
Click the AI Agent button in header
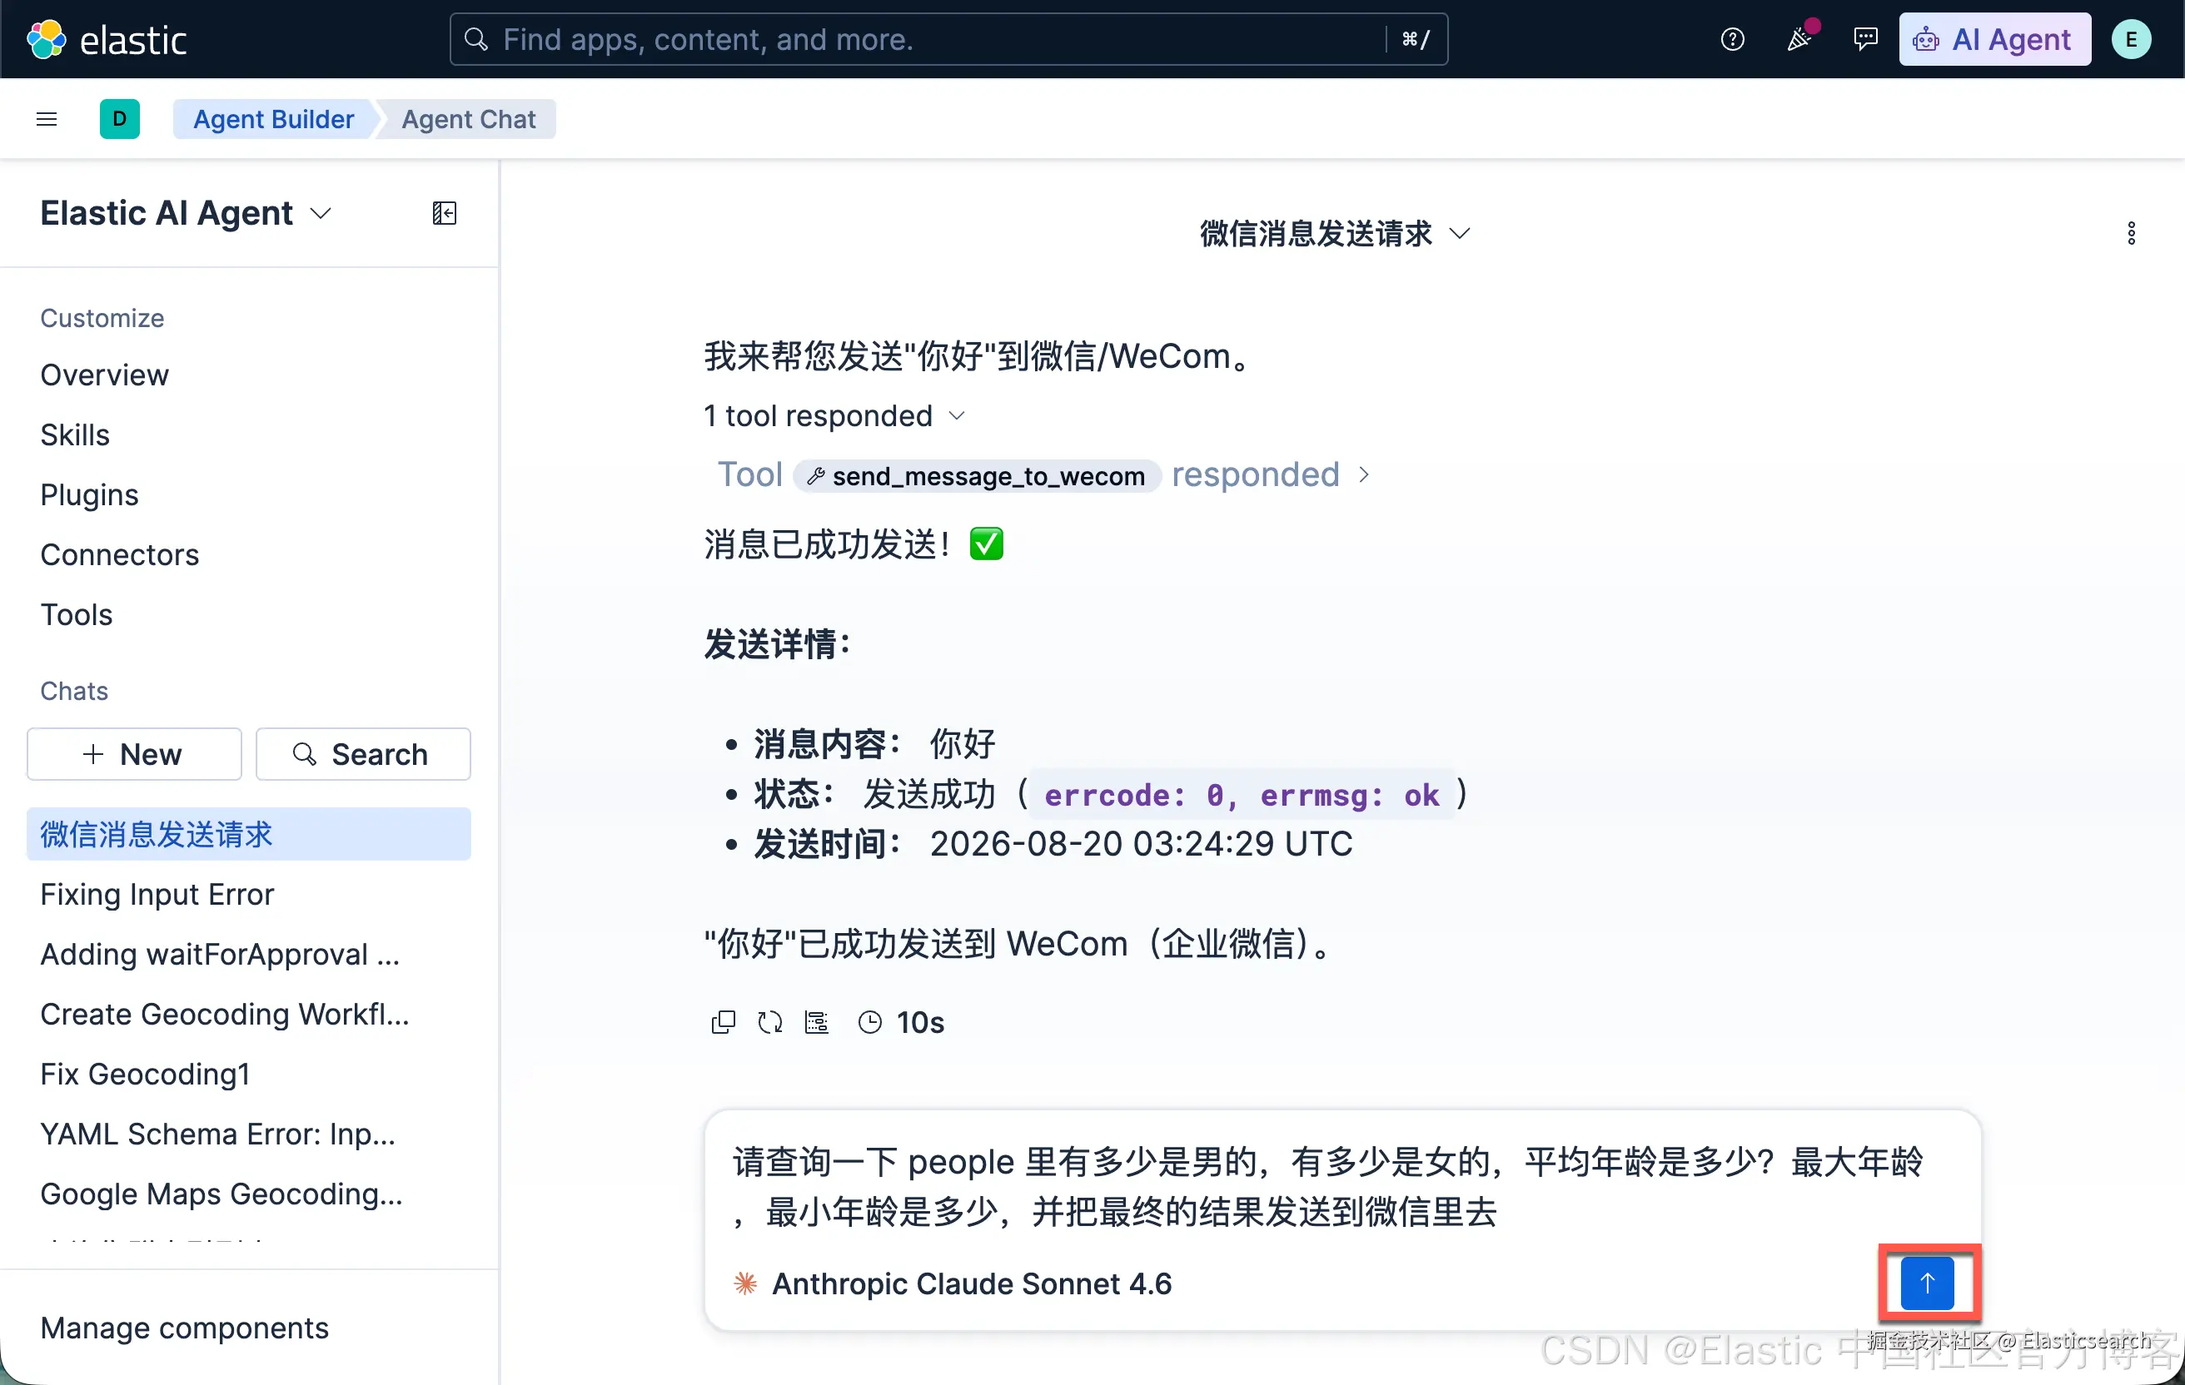1994,39
